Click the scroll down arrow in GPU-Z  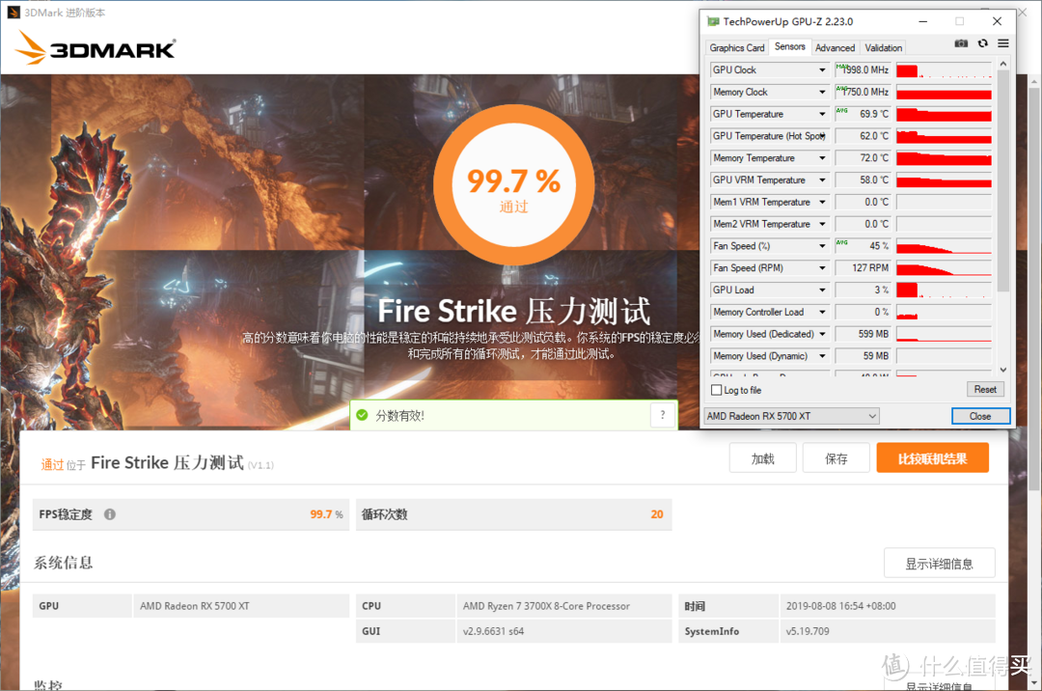(x=1002, y=370)
